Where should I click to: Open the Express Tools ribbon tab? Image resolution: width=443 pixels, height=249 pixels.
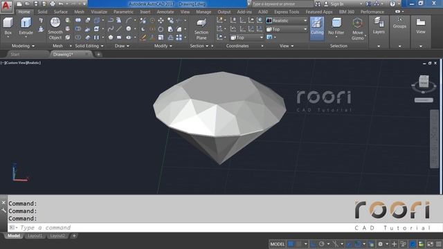point(287,12)
